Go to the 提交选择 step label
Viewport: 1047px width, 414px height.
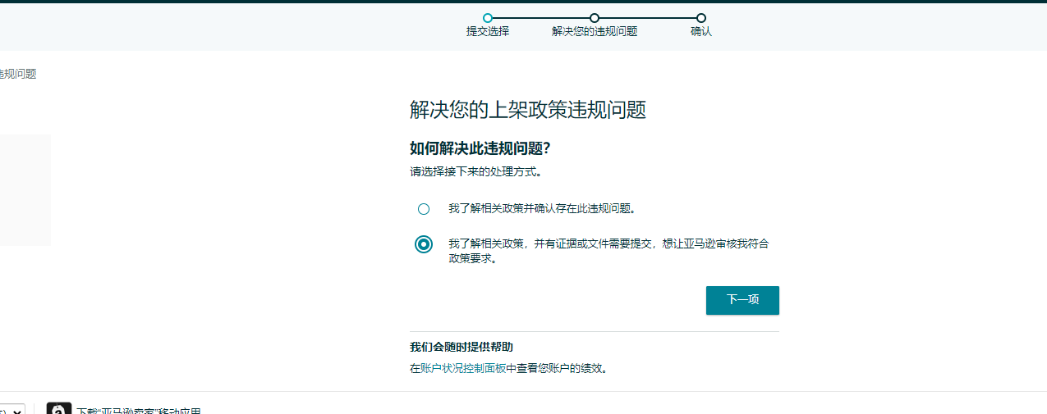[488, 32]
